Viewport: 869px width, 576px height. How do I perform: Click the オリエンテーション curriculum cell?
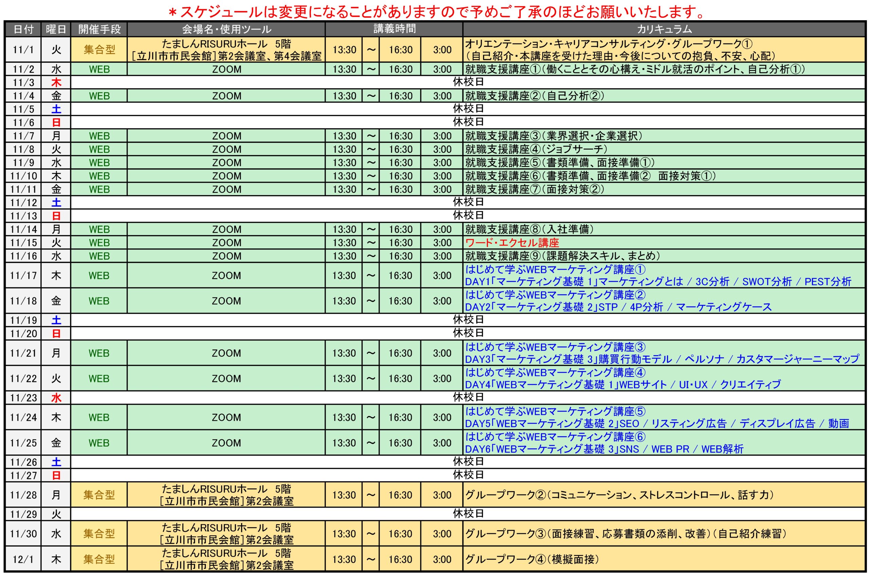click(664, 50)
